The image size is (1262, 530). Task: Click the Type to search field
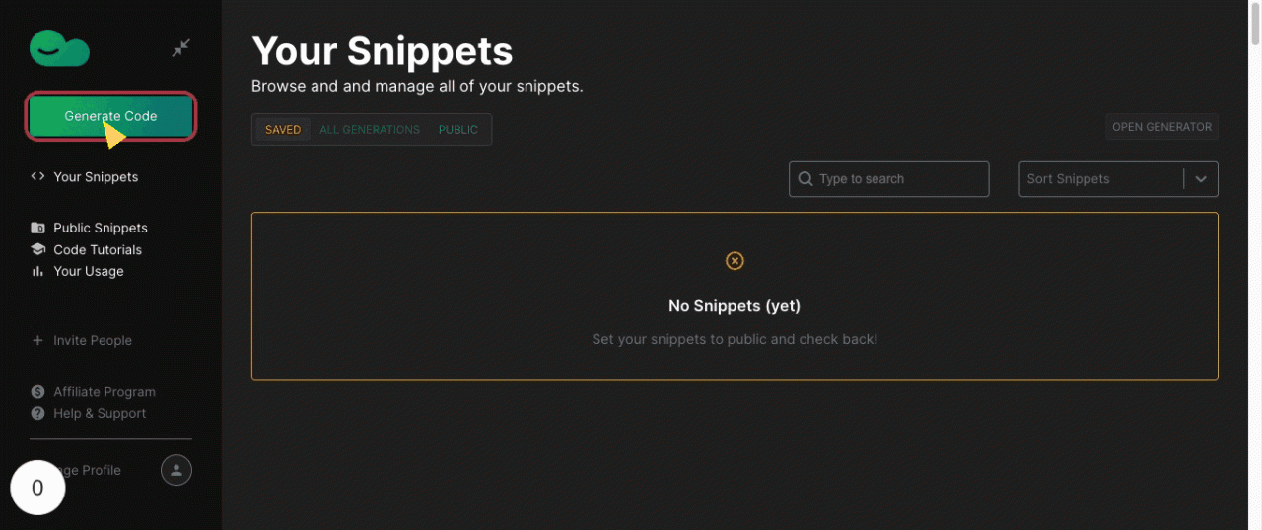(897, 179)
